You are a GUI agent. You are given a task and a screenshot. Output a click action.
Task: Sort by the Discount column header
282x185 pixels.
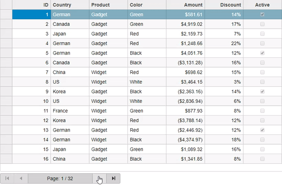(224, 5)
